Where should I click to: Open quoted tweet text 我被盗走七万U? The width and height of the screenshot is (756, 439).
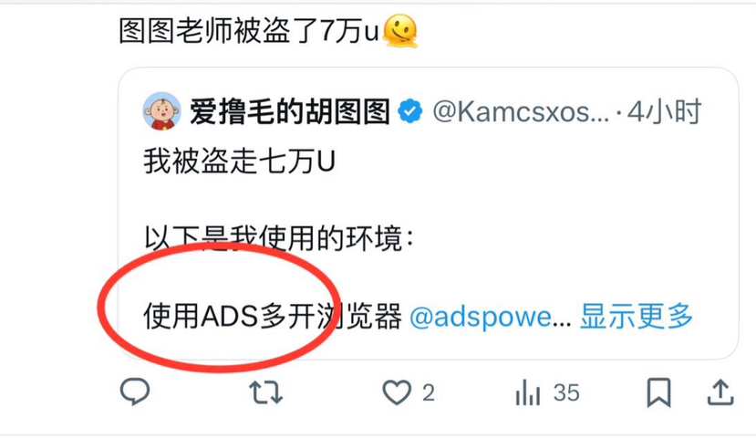[x=239, y=162]
